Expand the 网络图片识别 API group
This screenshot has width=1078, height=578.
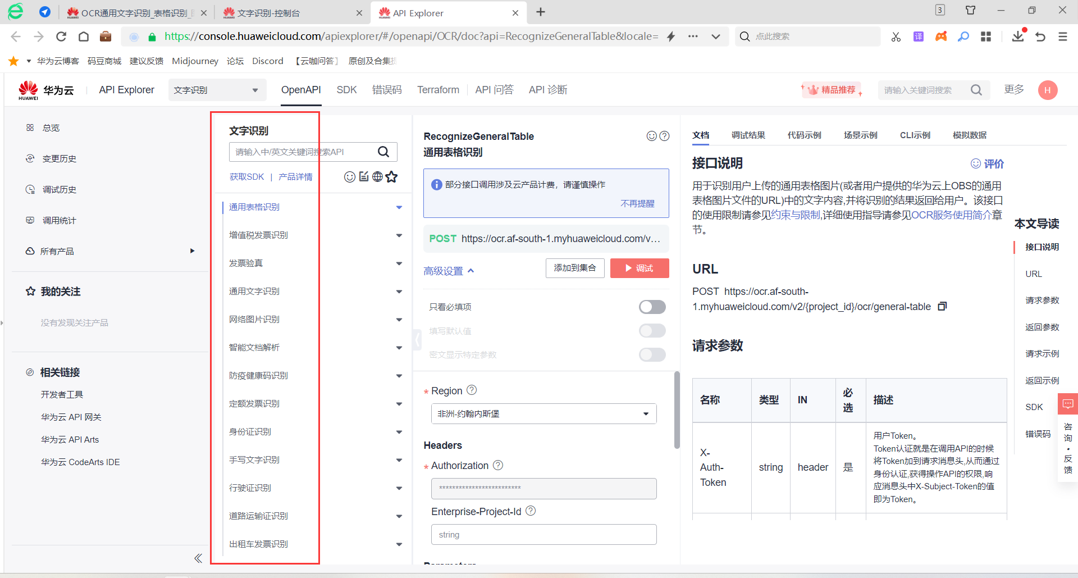click(399, 320)
